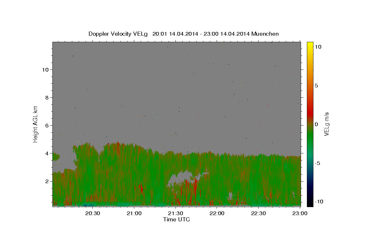The image size is (372, 248).
Task: Click the isolated cloud patch at 4 km on the left edge
Action: coord(56,156)
